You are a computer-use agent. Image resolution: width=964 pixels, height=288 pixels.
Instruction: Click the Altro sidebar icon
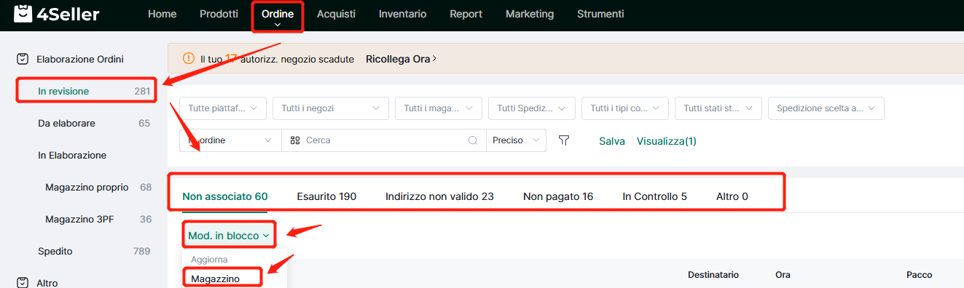click(x=23, y=282)
